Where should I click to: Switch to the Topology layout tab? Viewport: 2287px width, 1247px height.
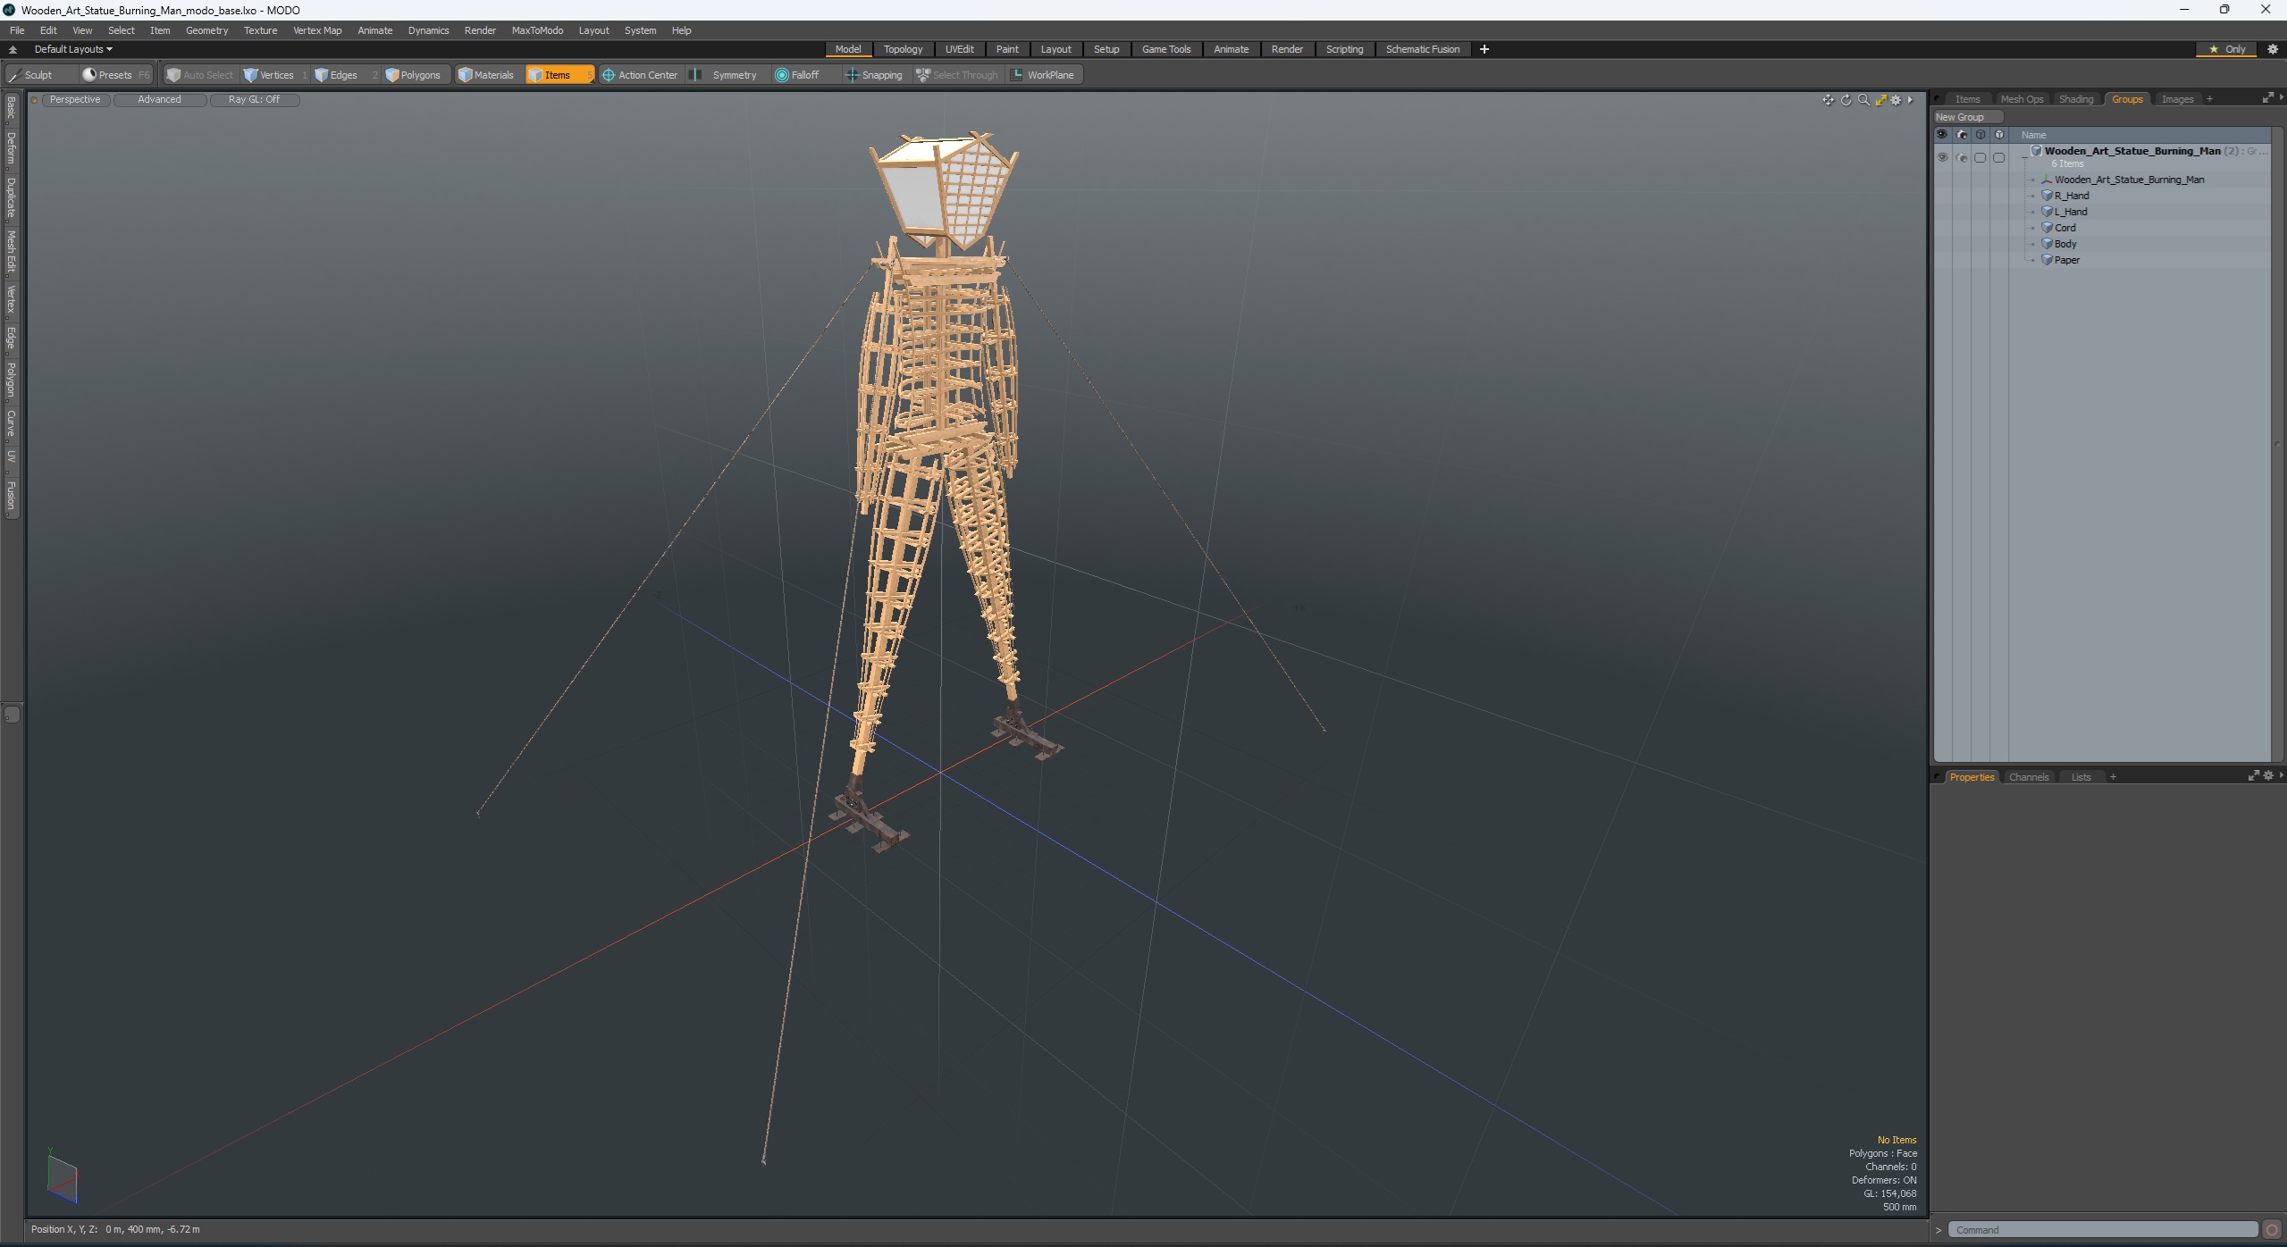pos(903,49)
